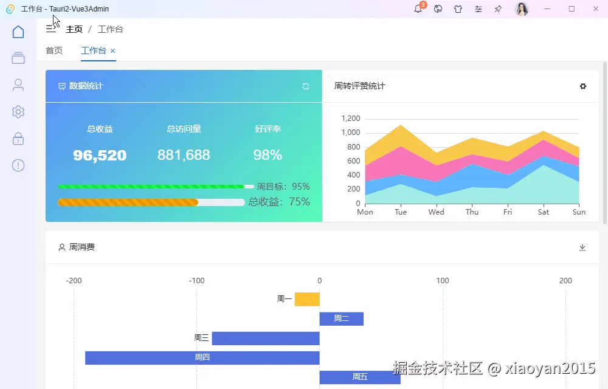Viewport: 608px width, 389px height.
Task: Click the 周目标 95% progress bar
Action: (x=152, y=185)
